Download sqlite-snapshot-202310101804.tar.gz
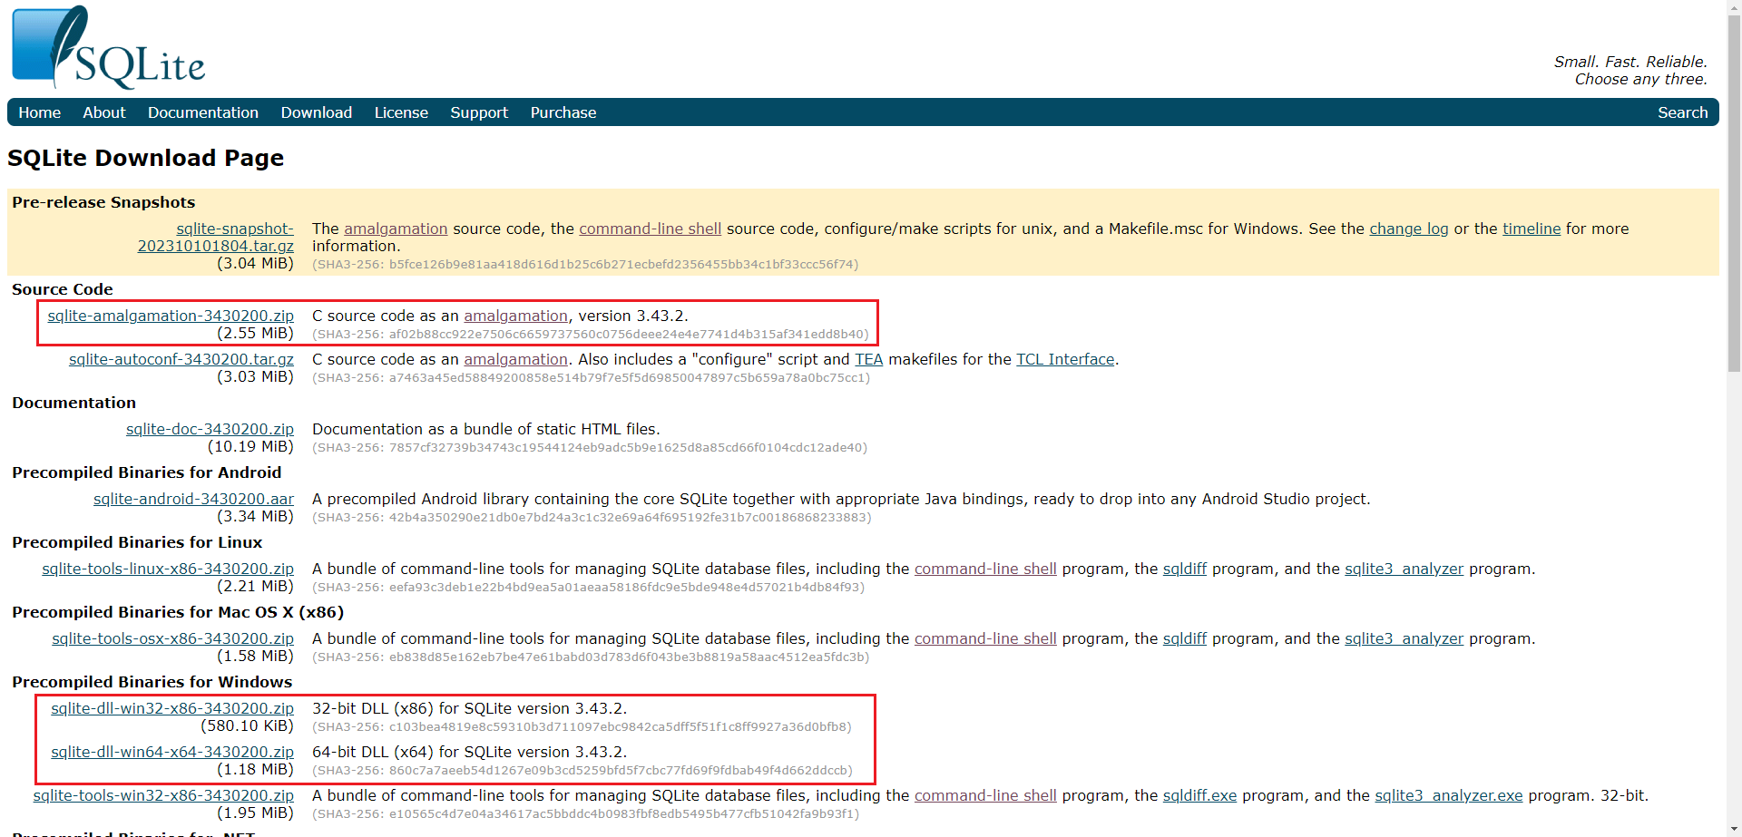The width and height of the screenshot is (1742, 837). click(216, 238)
